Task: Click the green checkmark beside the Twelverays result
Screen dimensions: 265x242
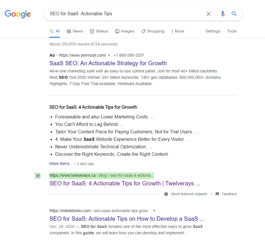Action: click(x=38, y=175)
